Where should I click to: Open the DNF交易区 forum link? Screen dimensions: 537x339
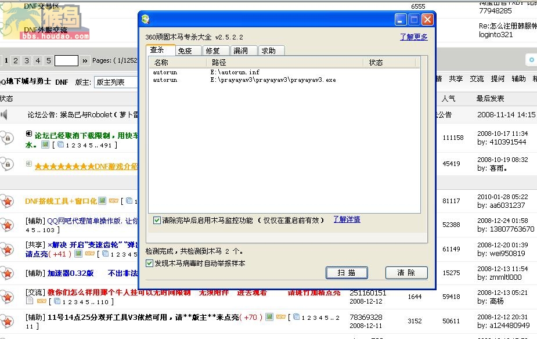tap(41, 6)
